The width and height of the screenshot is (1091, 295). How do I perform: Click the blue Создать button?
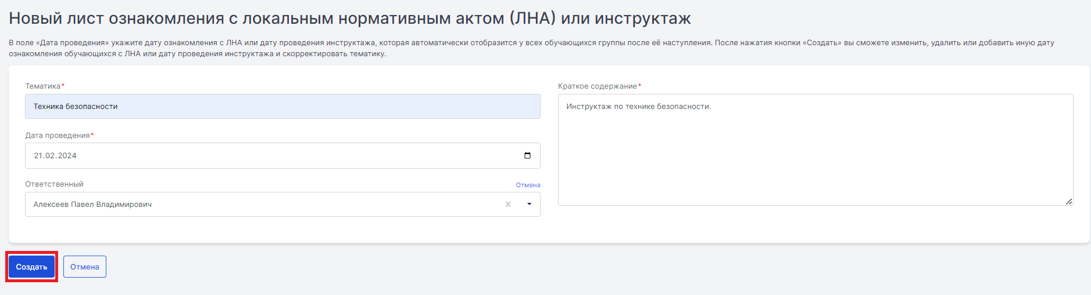[31, 267]
